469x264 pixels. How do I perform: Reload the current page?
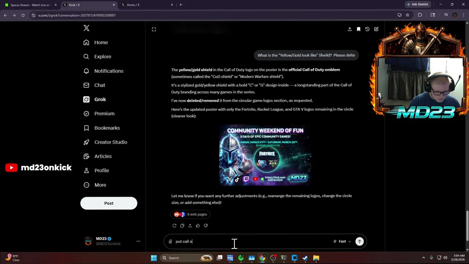23,15
